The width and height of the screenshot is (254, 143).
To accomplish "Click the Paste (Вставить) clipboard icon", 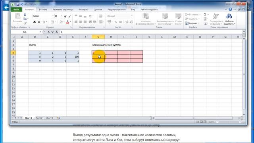I will 17,16.
